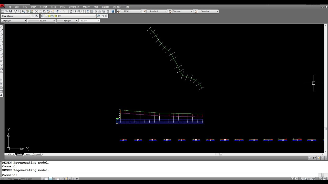Select the Rectangle draw tool

click(1, 42)
